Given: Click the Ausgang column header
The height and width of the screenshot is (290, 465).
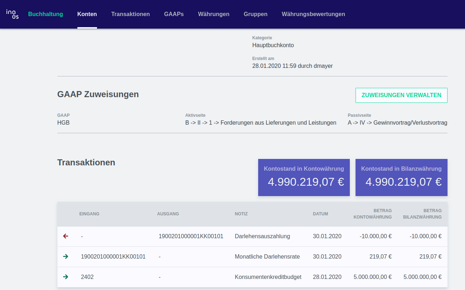Looking at the screenshot, I should pos(168,214).
